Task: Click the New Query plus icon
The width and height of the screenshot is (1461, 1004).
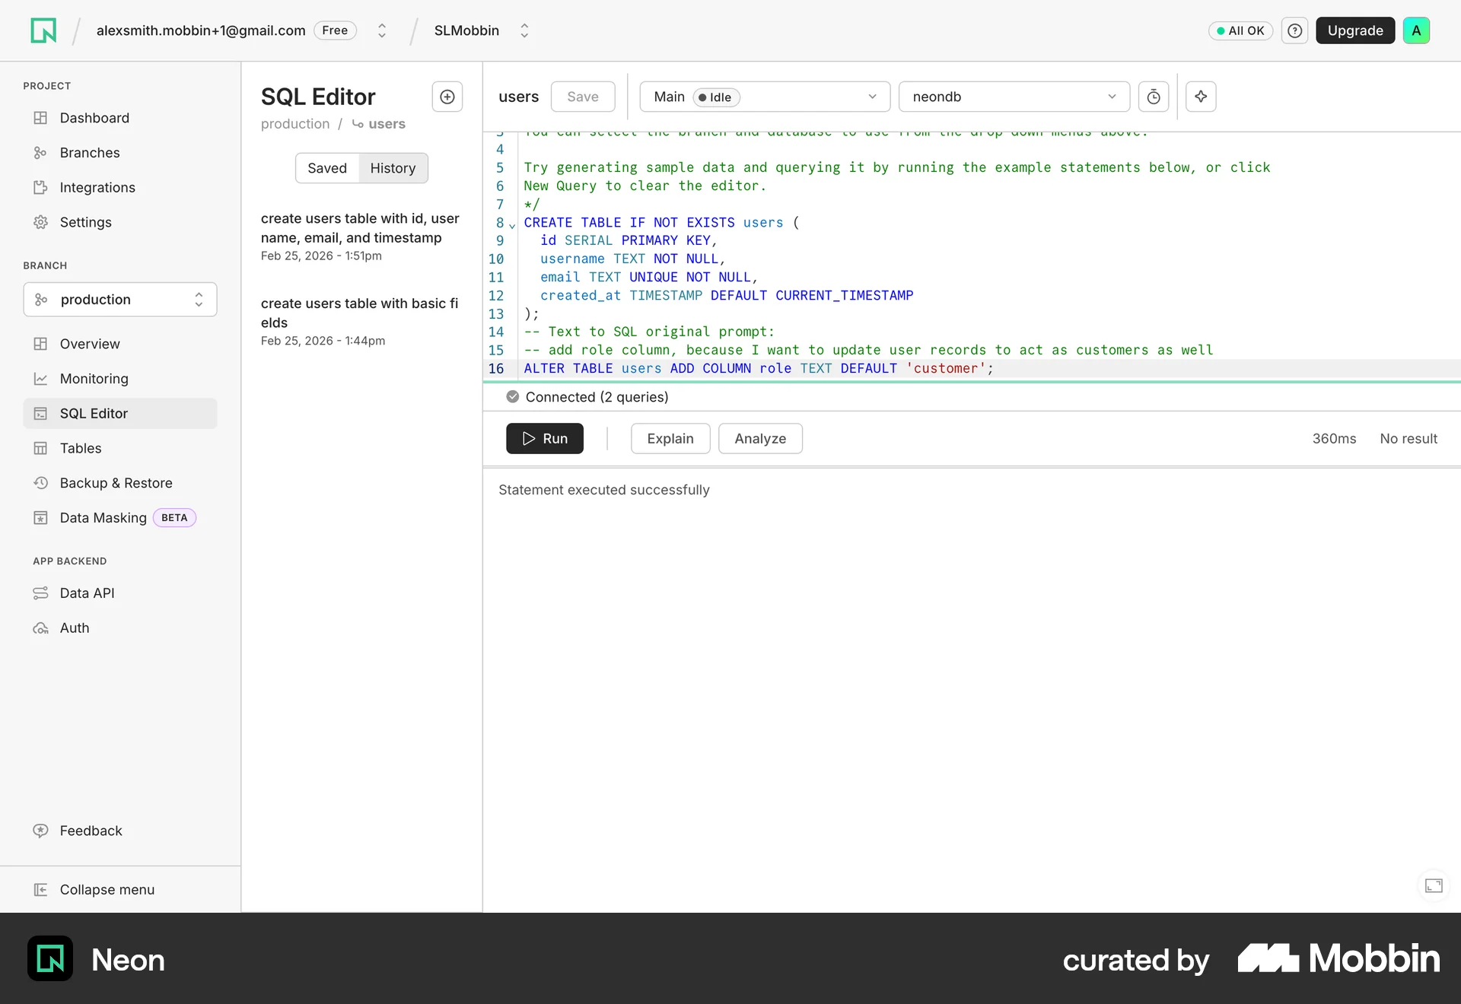Action: [x=447, y=97]
